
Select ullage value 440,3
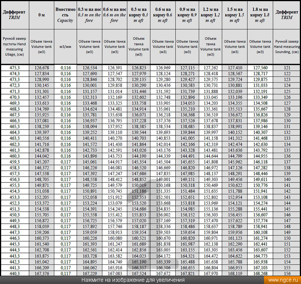point(15,274)
